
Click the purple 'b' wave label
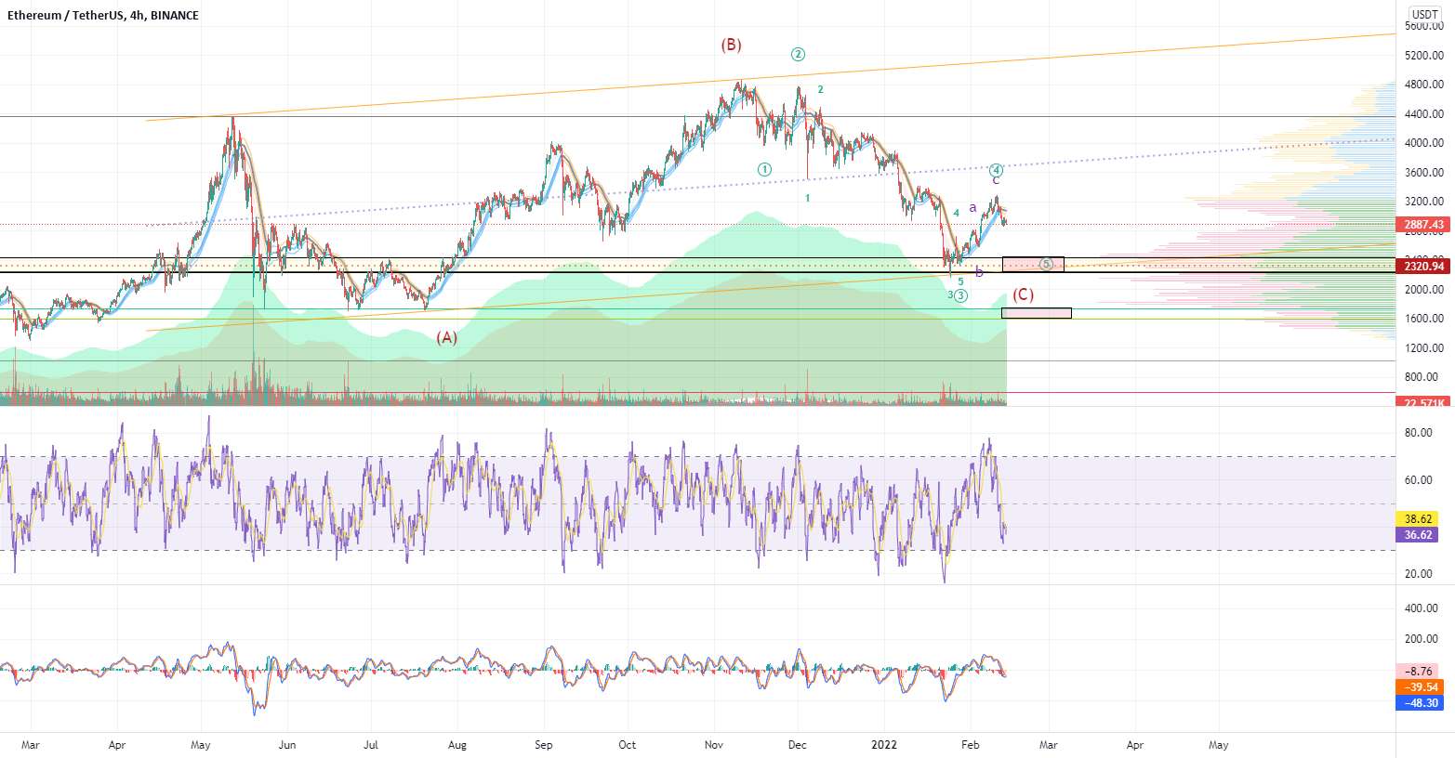pos(979,272)
